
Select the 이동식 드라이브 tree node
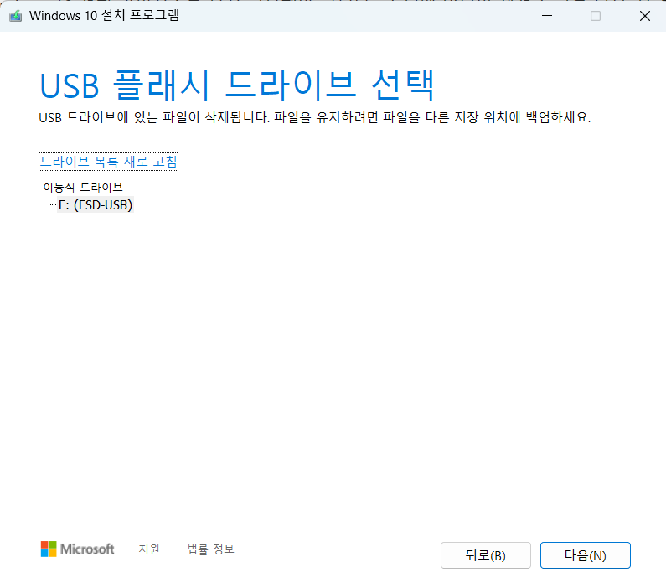click(x=83, y=188)
